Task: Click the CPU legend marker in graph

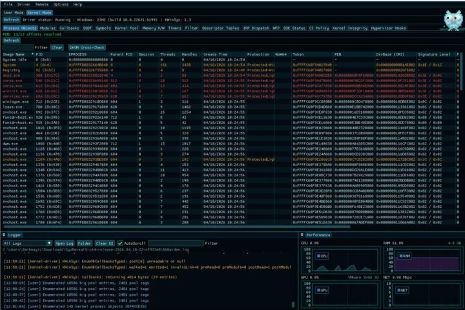Action: coord(319,256)
